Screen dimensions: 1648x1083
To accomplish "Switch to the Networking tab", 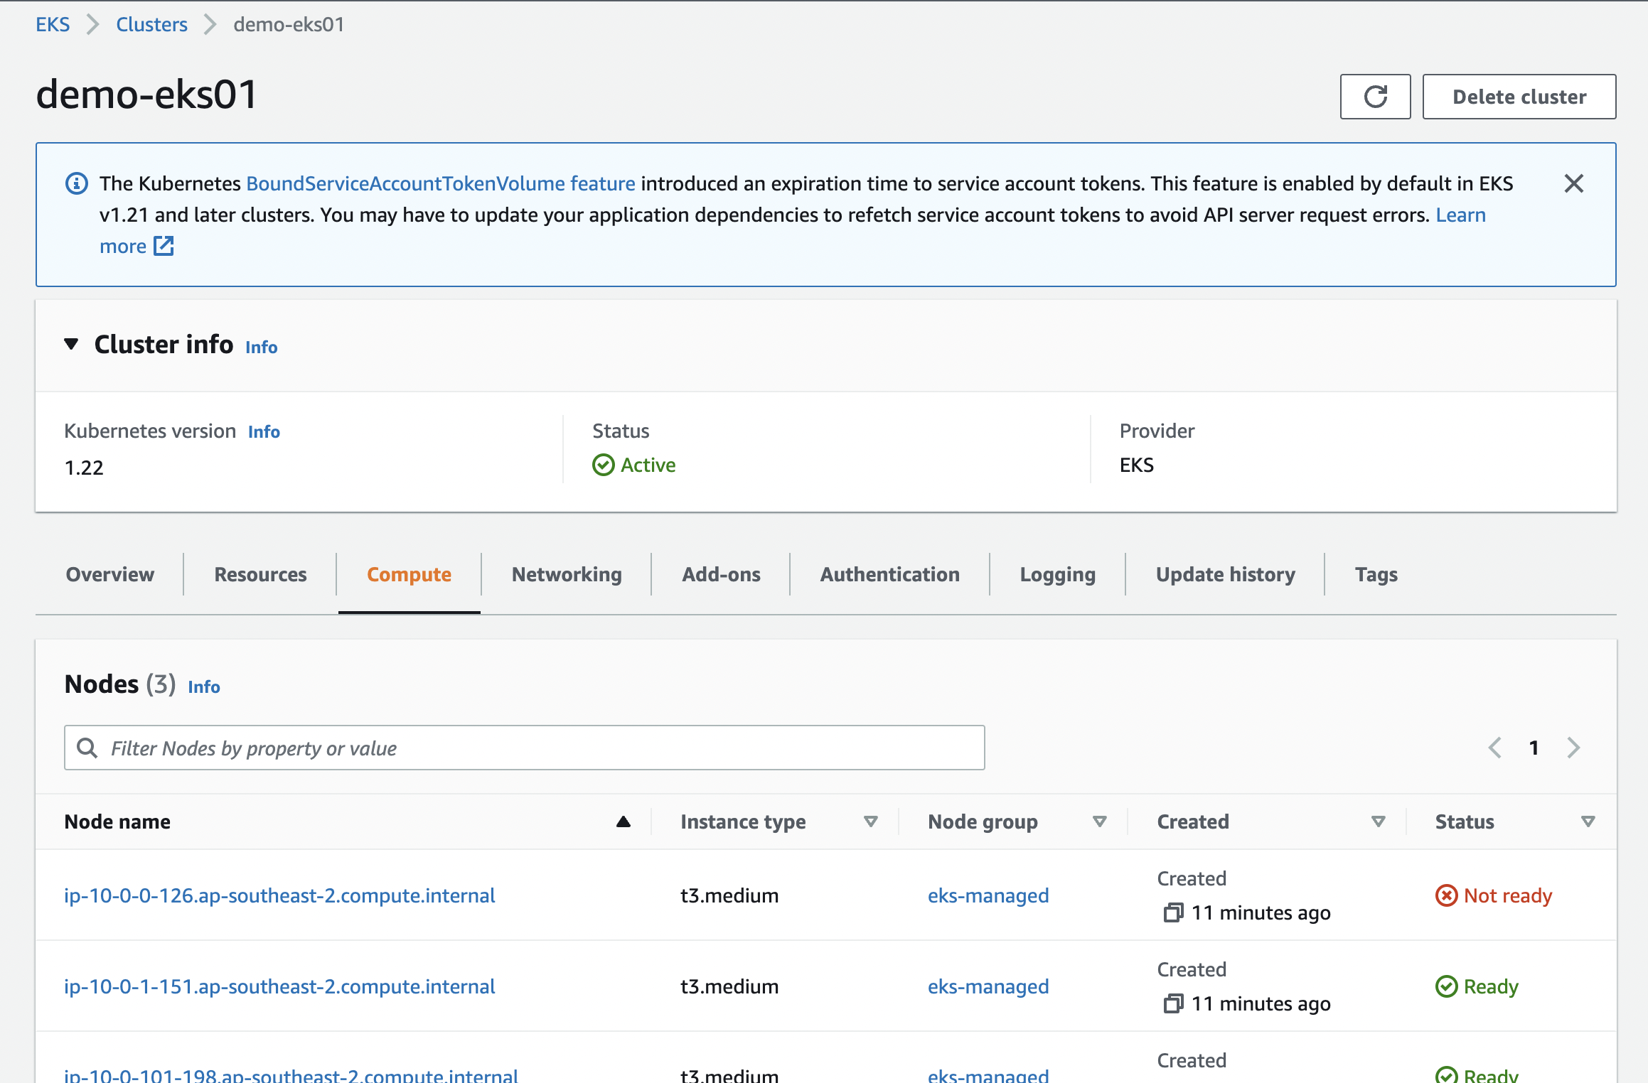I will point(566,574).
